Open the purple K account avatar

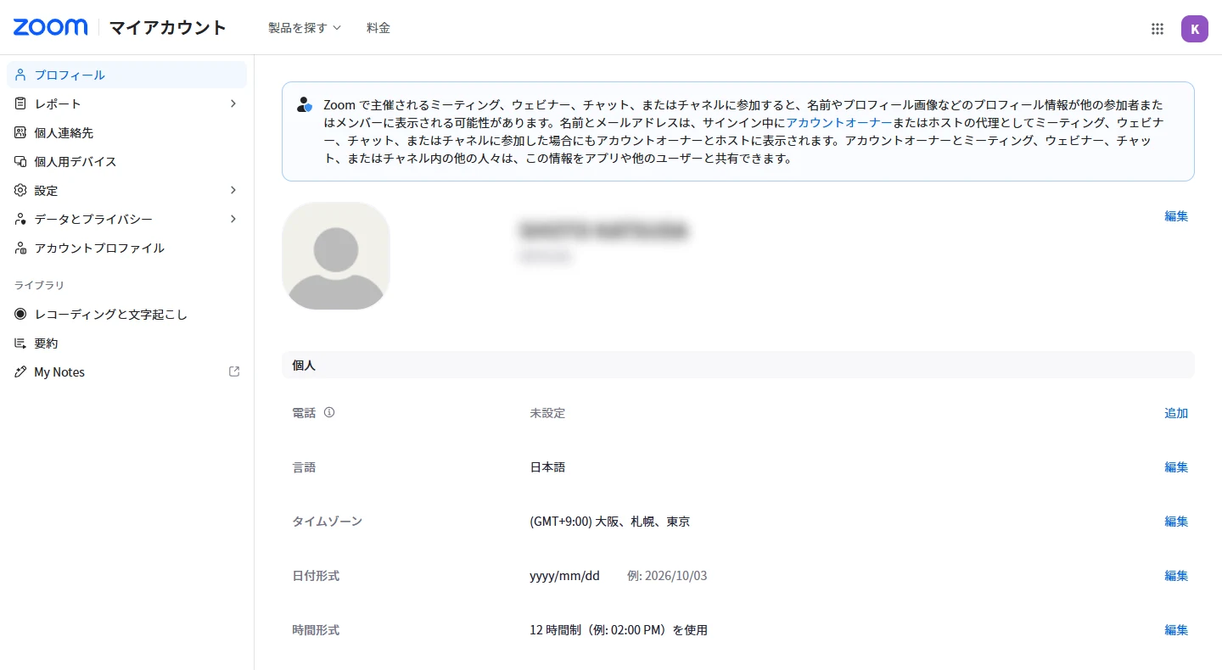1195,29
